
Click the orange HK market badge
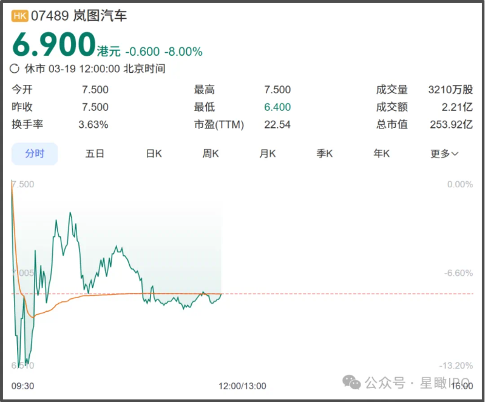20,16
